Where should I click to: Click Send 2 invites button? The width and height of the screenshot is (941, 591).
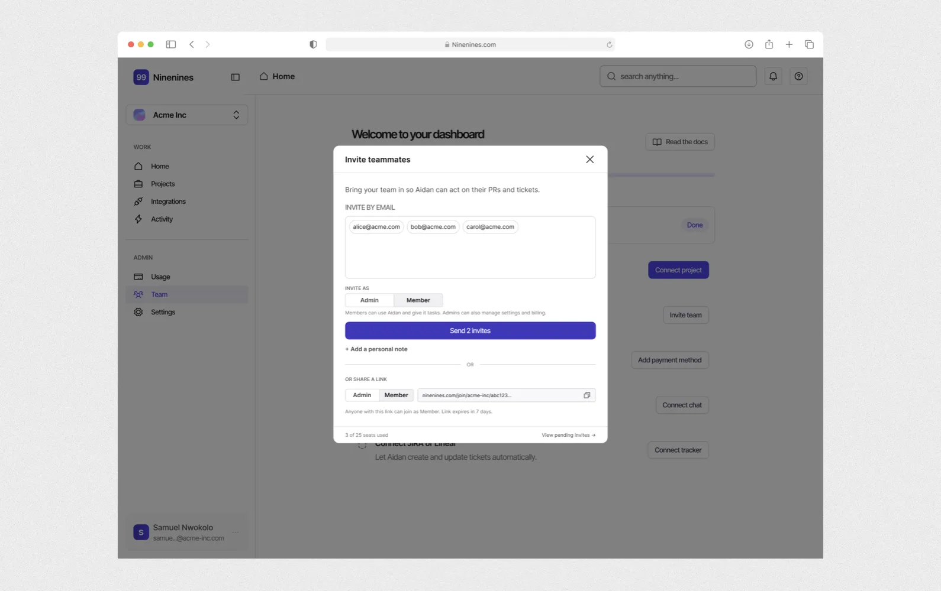[470, 331]
